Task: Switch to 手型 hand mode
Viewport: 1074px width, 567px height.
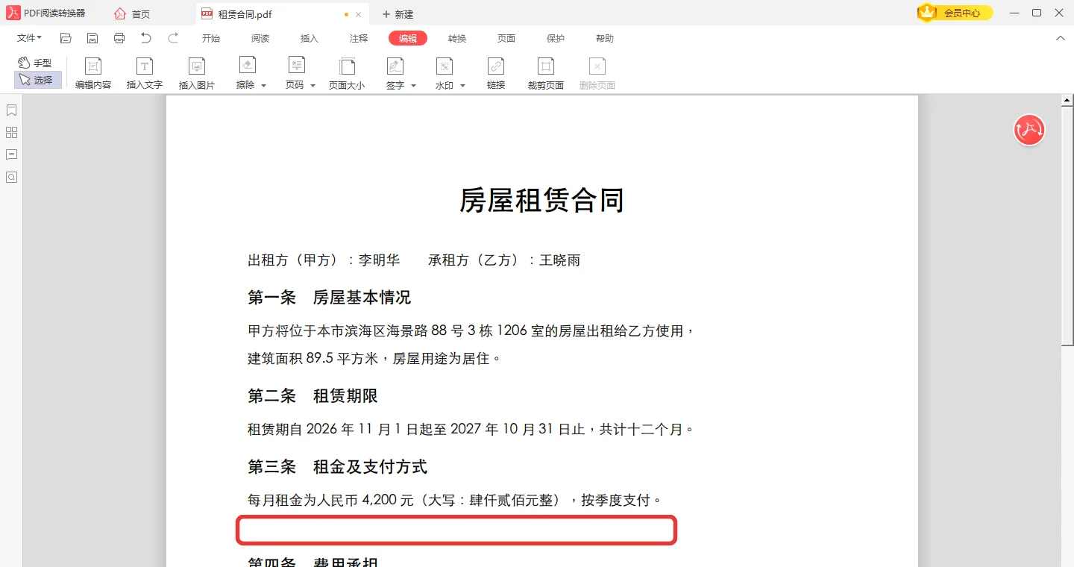Action: [35, 63]
